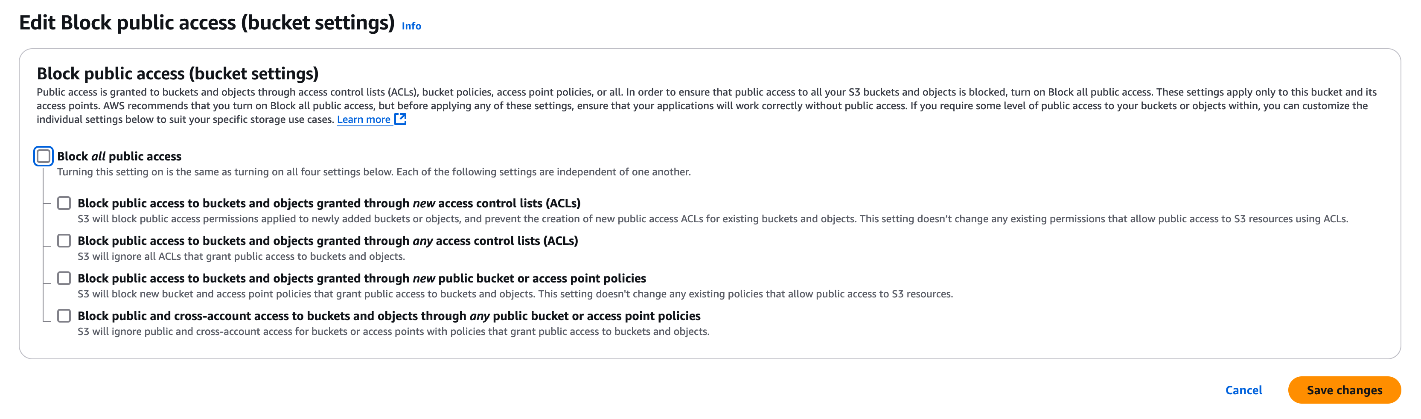Toggle checkbox for new public bucket policies
Screen dimensions: 1421x419
click(x=64, y=279)
